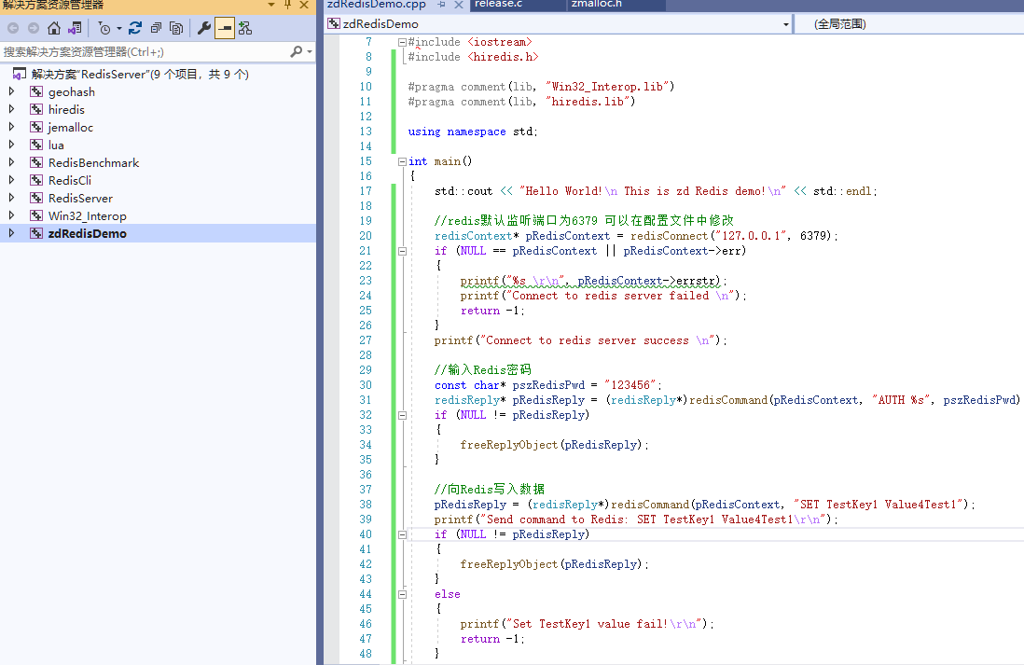The image size is (1024, 665).
Task: Expand the jemalloc project node
Action: point(11,127)
